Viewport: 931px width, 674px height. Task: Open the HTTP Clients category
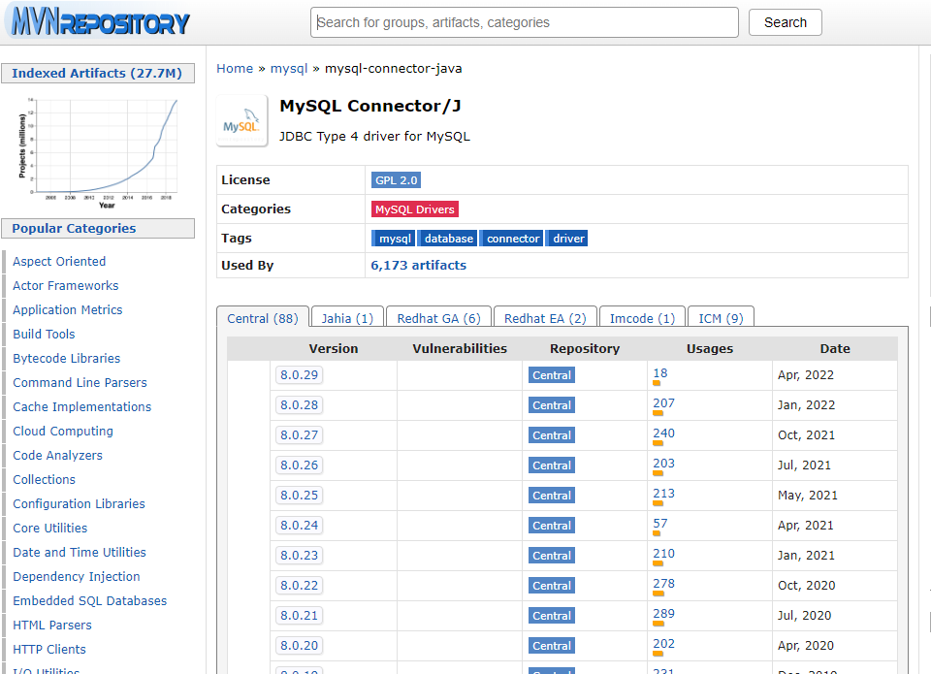point(49,650)
